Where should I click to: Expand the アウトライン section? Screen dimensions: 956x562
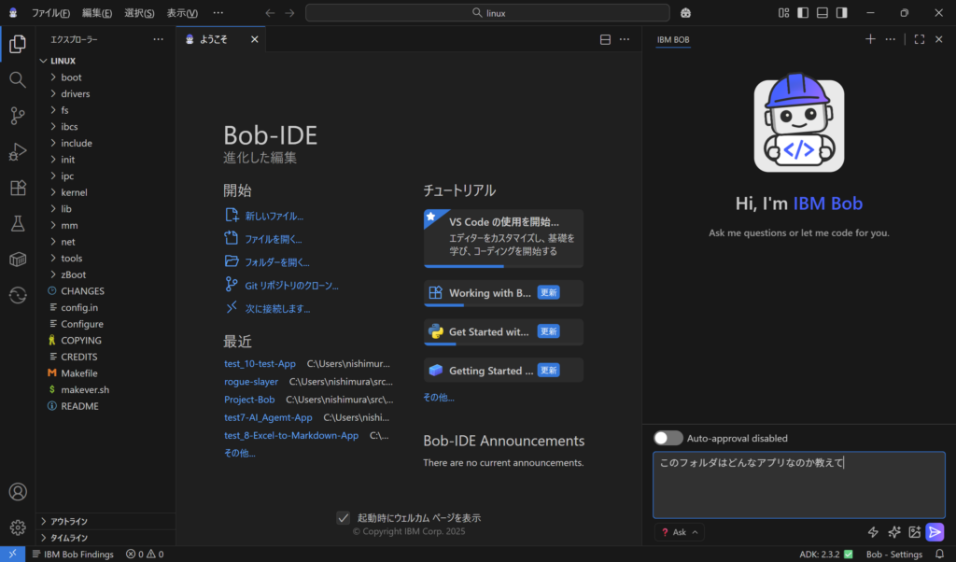pos(69,521)
